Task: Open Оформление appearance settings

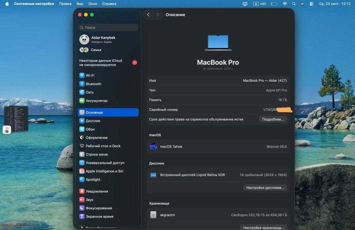Action: click(93, 138)
